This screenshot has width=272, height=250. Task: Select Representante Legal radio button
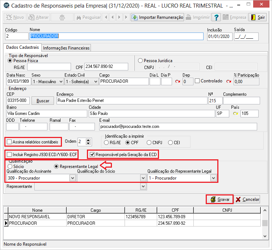[x=56, y=167]
